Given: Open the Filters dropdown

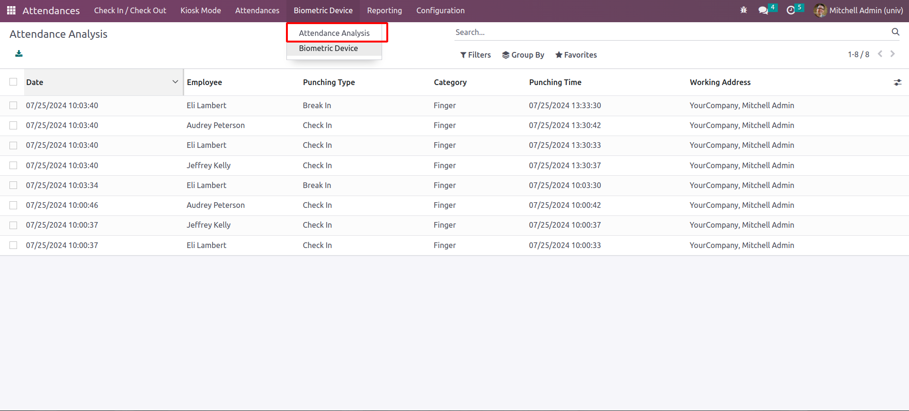Looking at the screenshot, I should click(475, 55).
